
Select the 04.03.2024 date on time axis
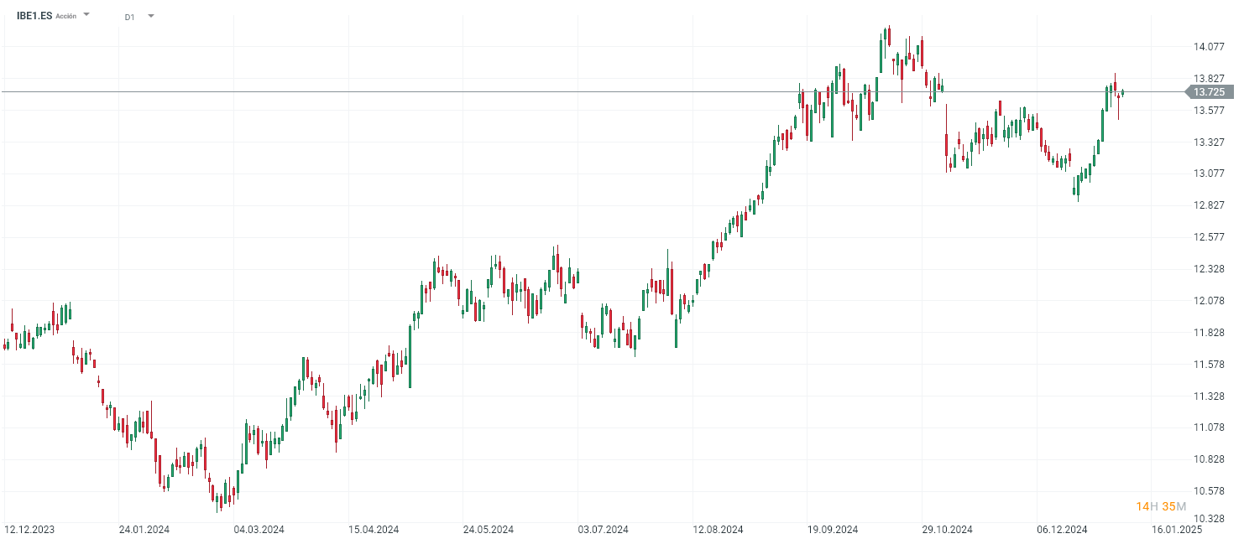pos(259,530)
